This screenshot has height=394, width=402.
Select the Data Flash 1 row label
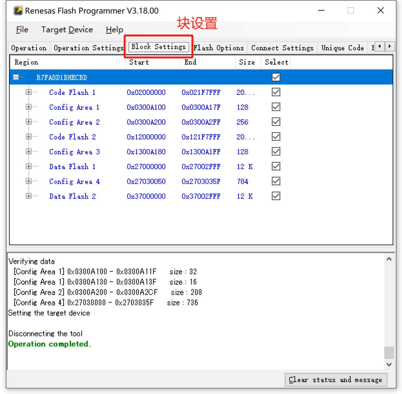pyautogui.click(x=72, y=167)
